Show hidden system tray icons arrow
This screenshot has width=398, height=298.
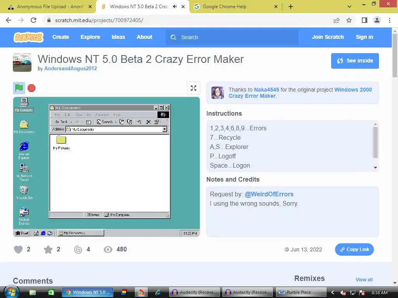click(x=333, y=292)
